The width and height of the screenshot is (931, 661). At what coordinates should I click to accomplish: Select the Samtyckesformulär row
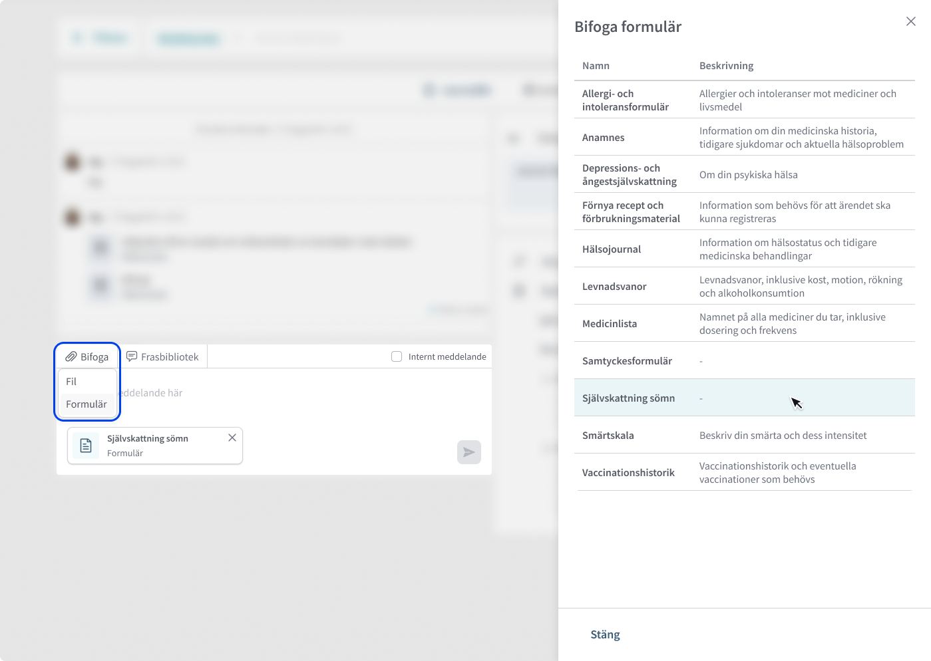745,360
